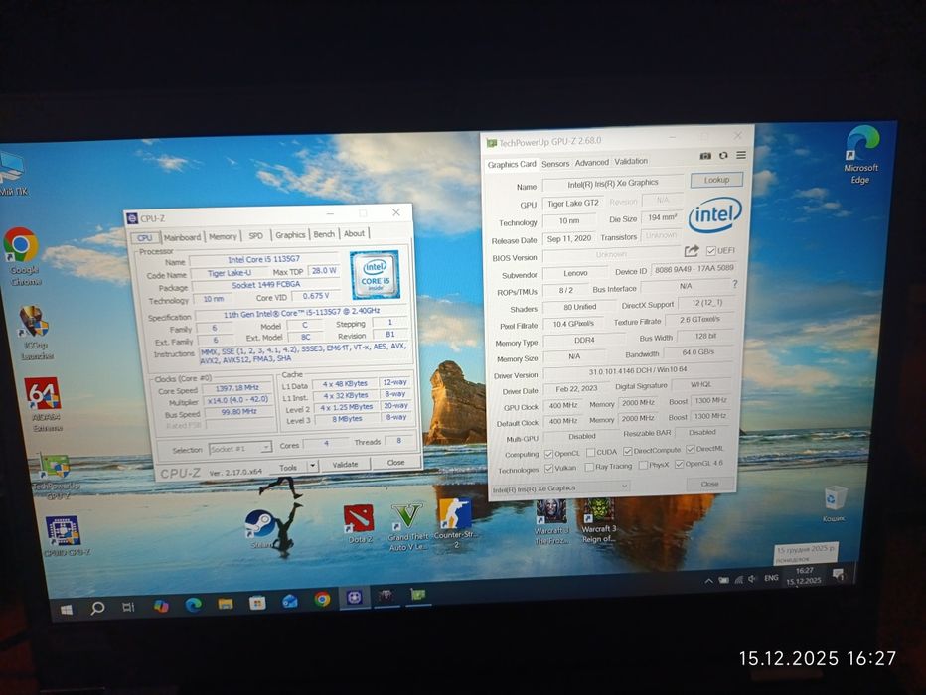Toggle the Ray Tracing checkbox
Screen dimensions: 926x695
(x=589, y=467)
